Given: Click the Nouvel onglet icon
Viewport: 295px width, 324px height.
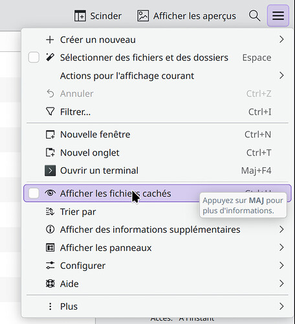Looking at the screenshot, I should point(50,152).
